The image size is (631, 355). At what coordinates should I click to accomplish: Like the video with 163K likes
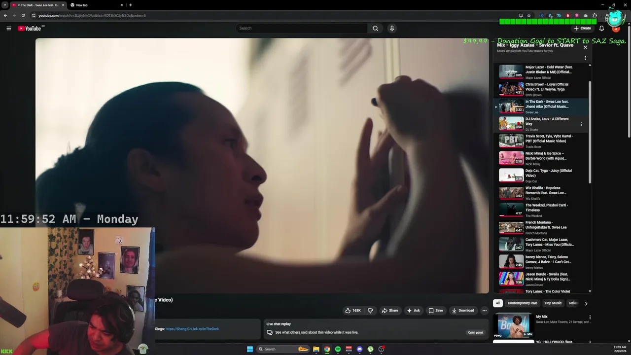click(353, 311)
